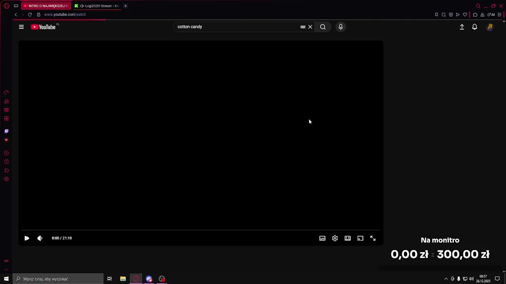506x284 pixels.
Task: Click in the 'cotton candy' search field
Action: (237, 27)
